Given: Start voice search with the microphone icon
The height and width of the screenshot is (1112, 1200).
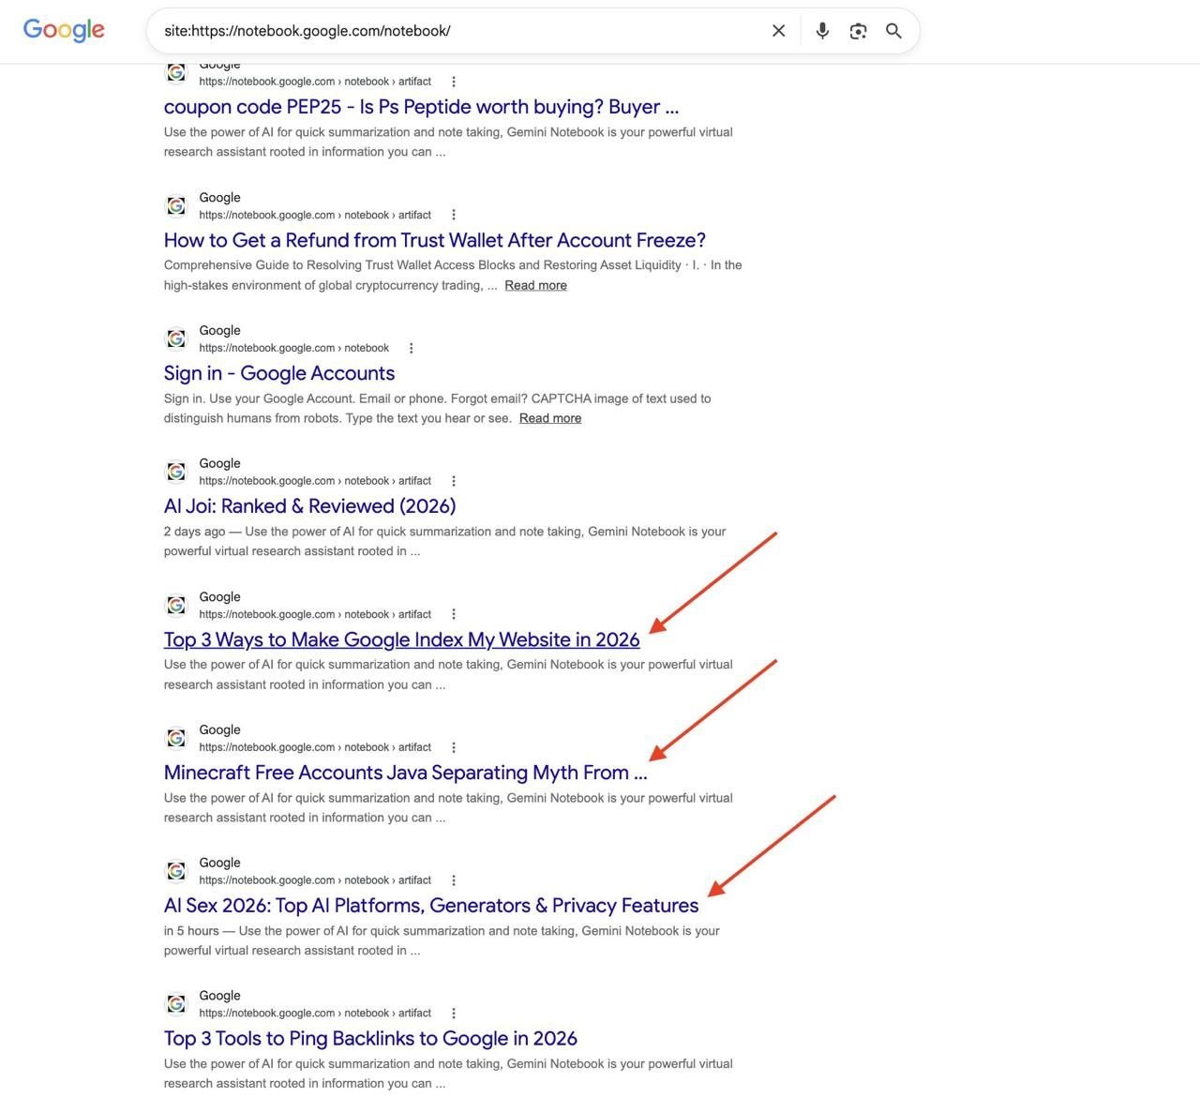Looking at the screenshot, I should pyautogui.click(x=822, y=31).
